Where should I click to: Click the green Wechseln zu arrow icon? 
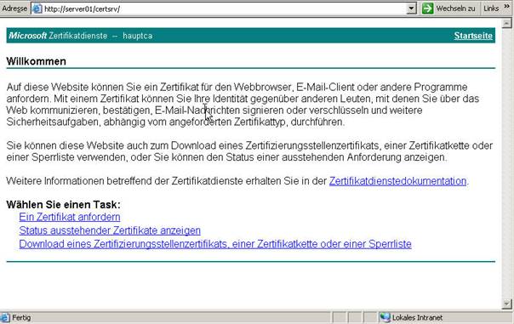click(x=427, y=9)
